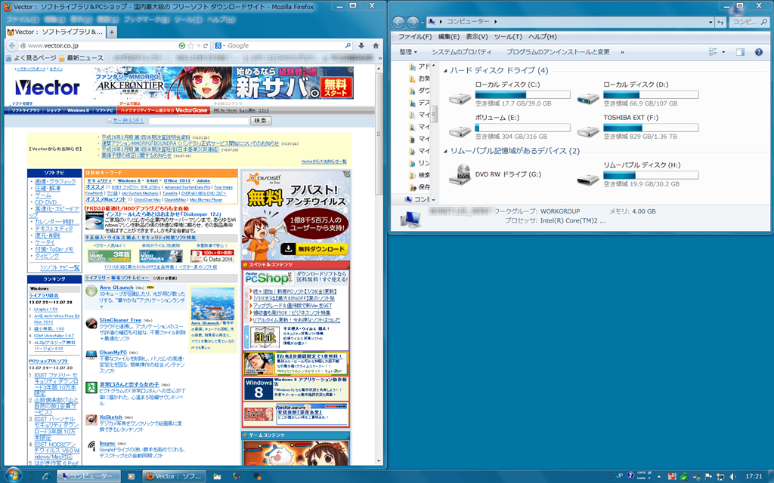
Task: Open the Windows Start orb
Action: [x=14, y=475]
